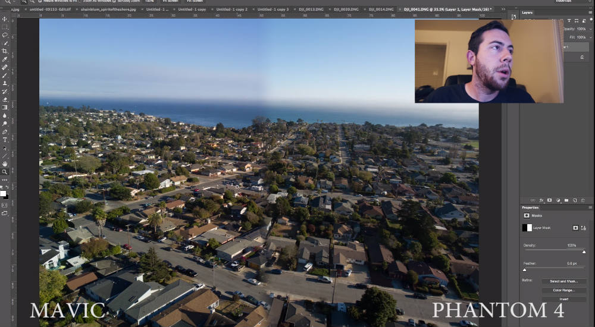Select the Clone Stamp tool
Image resolution: width=595 pixels, height=327 pixels.
pyautogui.click(x=5, y=83)
